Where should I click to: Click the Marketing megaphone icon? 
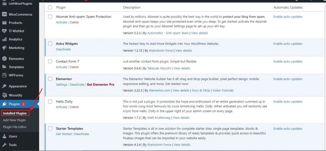[4, 48]
